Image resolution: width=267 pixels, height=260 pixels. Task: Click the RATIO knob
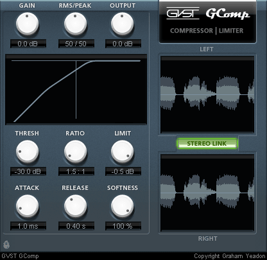(x=75, y=152)
